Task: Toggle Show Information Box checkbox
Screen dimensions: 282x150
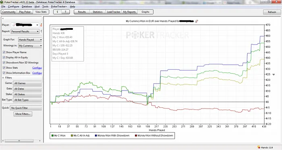Action: point(4,73)
